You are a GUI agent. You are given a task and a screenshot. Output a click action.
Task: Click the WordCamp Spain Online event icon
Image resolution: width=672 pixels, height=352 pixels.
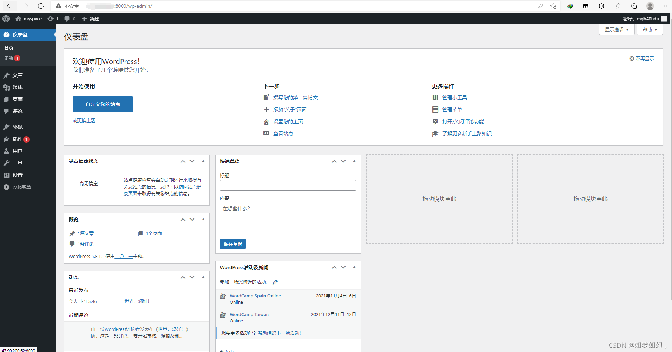pos(223,296)
